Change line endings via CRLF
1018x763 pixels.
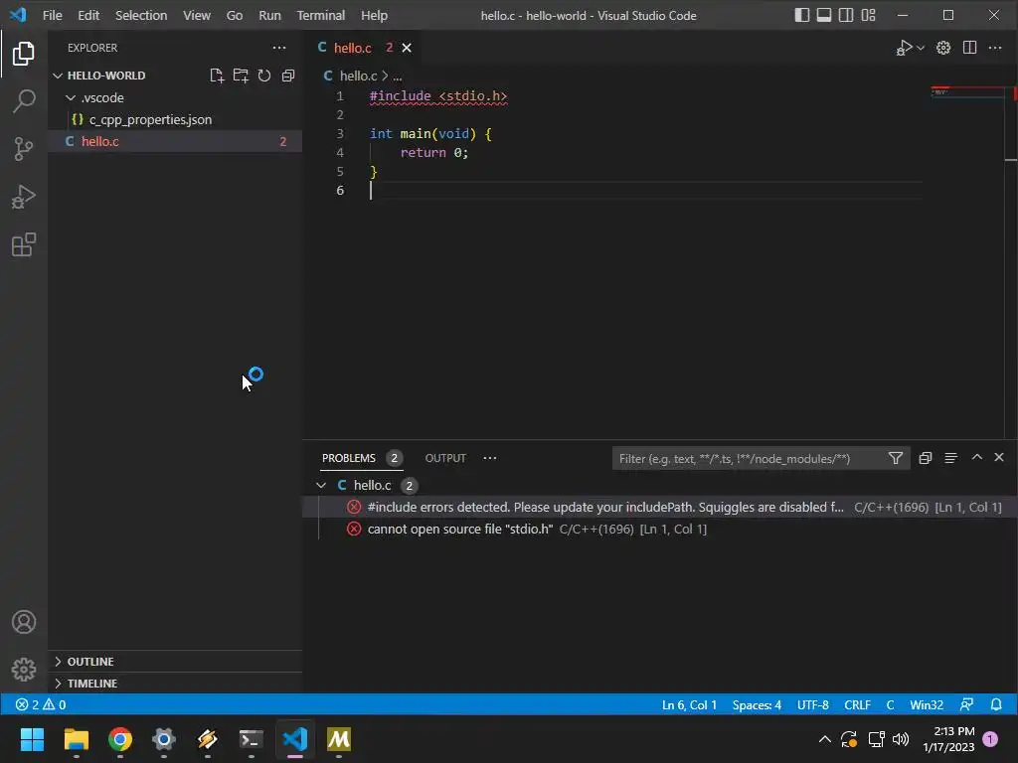pyautogui.click(x=857, y=704)
